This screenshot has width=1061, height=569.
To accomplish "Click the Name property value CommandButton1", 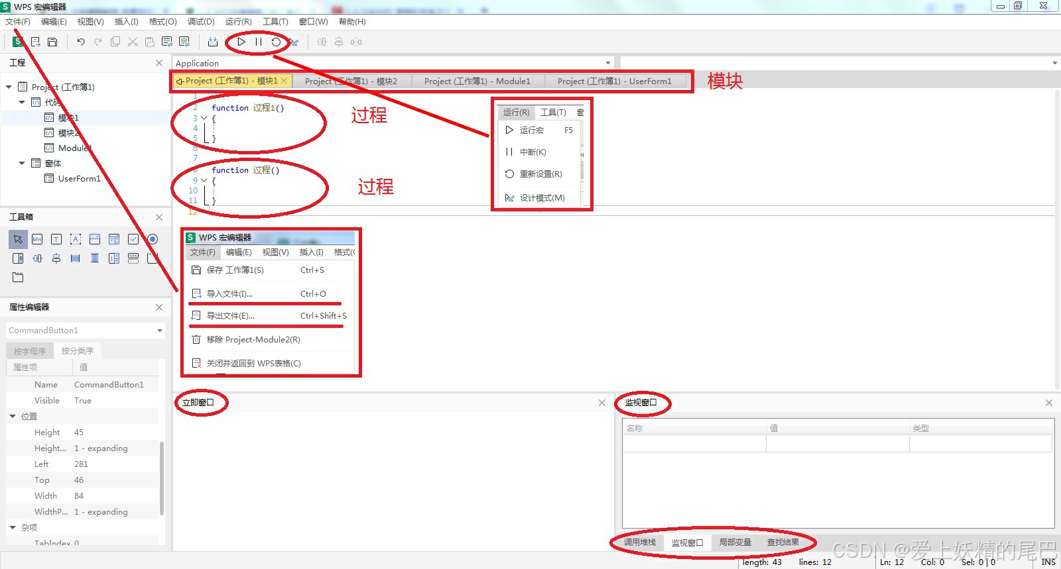I will click(109, 385).
